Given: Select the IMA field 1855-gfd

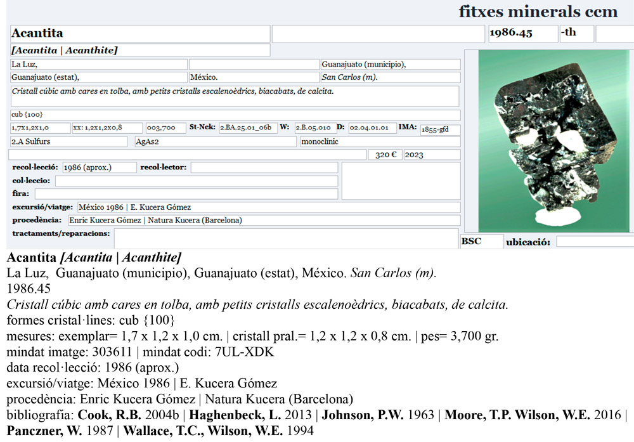Looking at the screenshot, I should coord(439,129).
